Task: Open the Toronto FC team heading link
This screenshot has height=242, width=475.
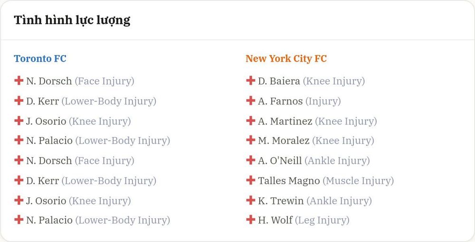Action: click(x=40, y=58)
